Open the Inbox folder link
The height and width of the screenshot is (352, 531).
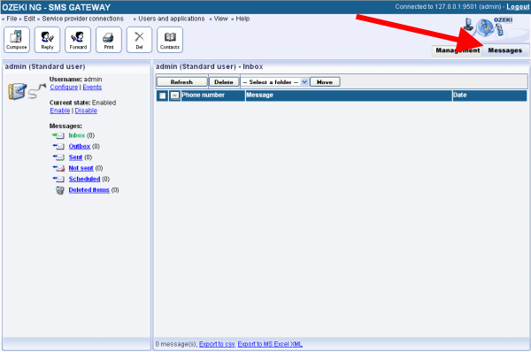click(x=77, y=135)
